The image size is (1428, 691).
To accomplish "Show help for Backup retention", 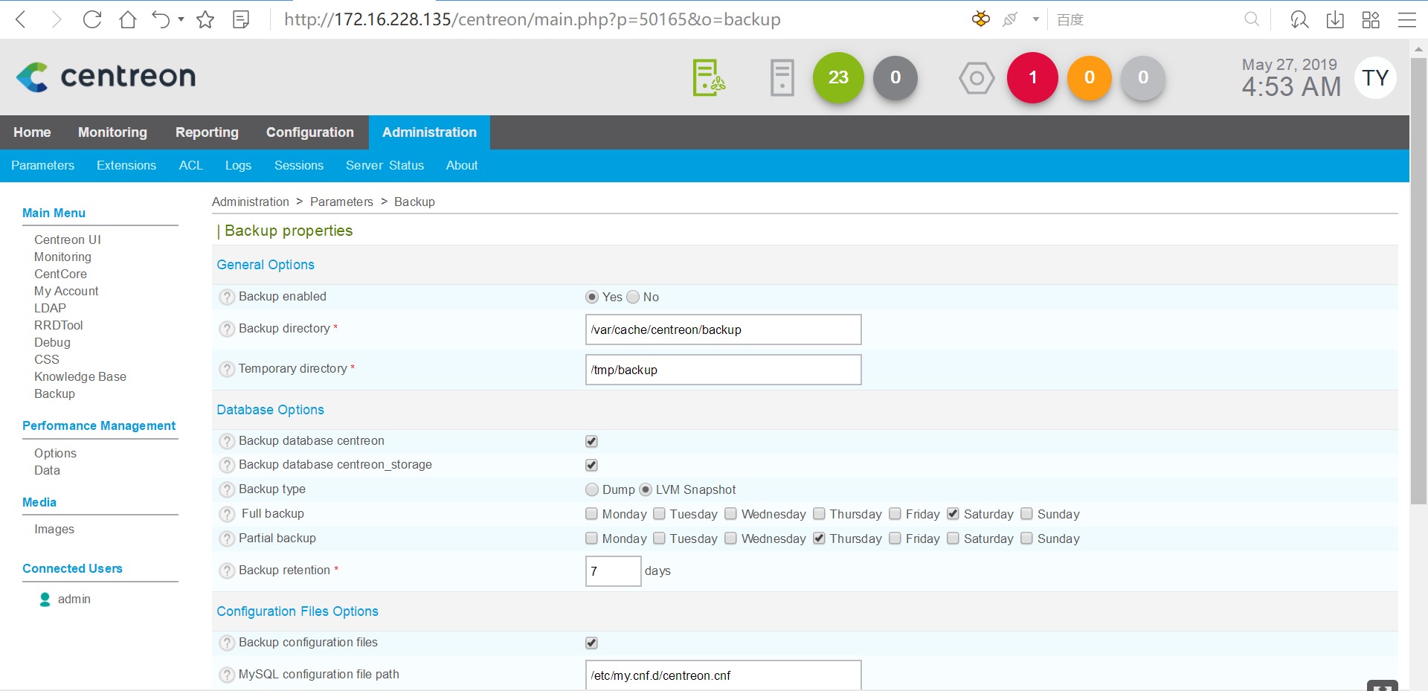I will (x=227, y=571).
